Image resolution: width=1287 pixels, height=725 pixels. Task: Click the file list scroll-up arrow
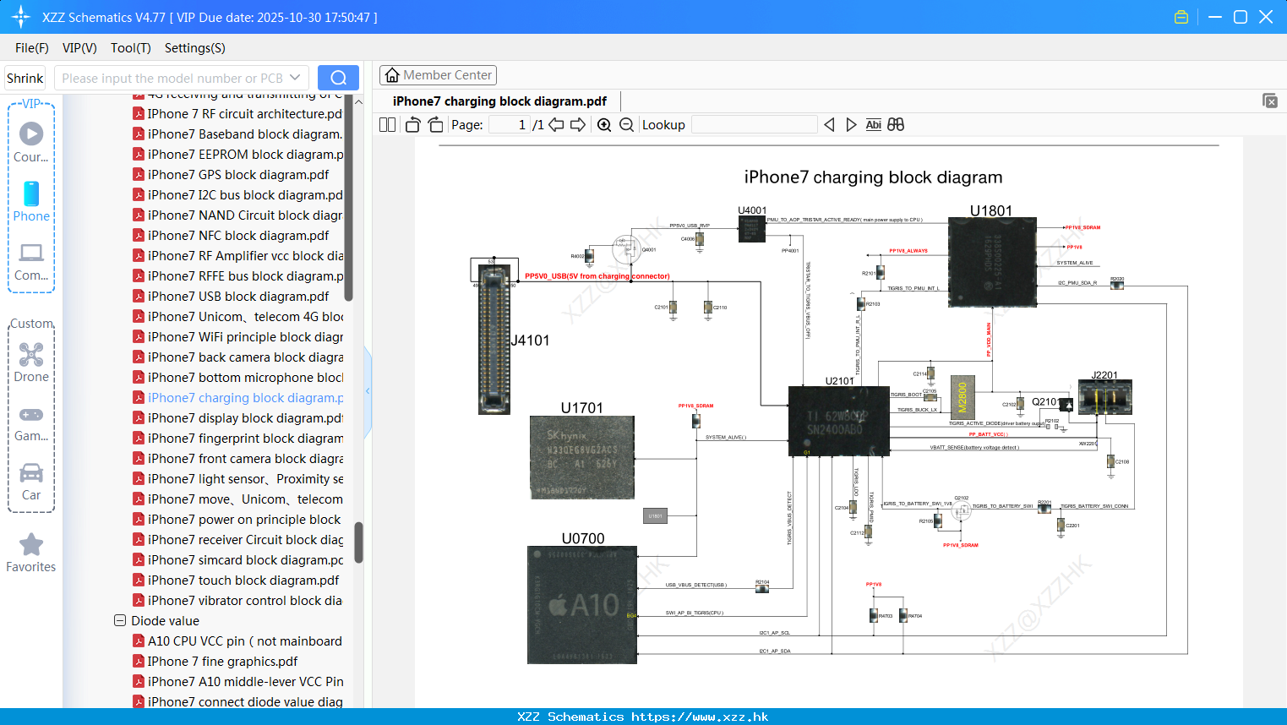click(x=358, y=101)
